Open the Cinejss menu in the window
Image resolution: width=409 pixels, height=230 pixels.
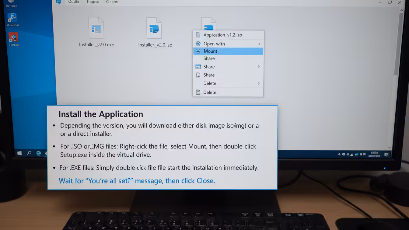point(112,2)
